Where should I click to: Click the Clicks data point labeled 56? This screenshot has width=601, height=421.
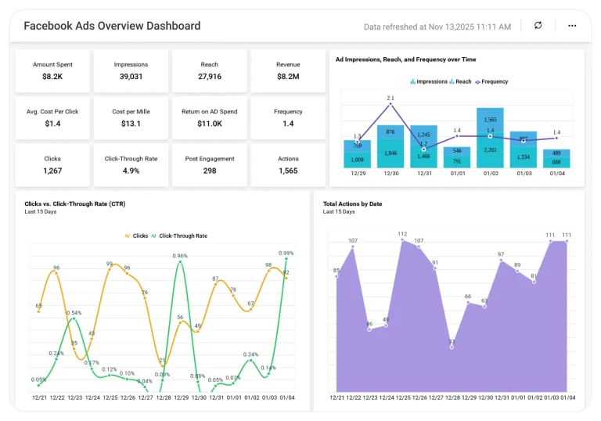click(180, 323)
